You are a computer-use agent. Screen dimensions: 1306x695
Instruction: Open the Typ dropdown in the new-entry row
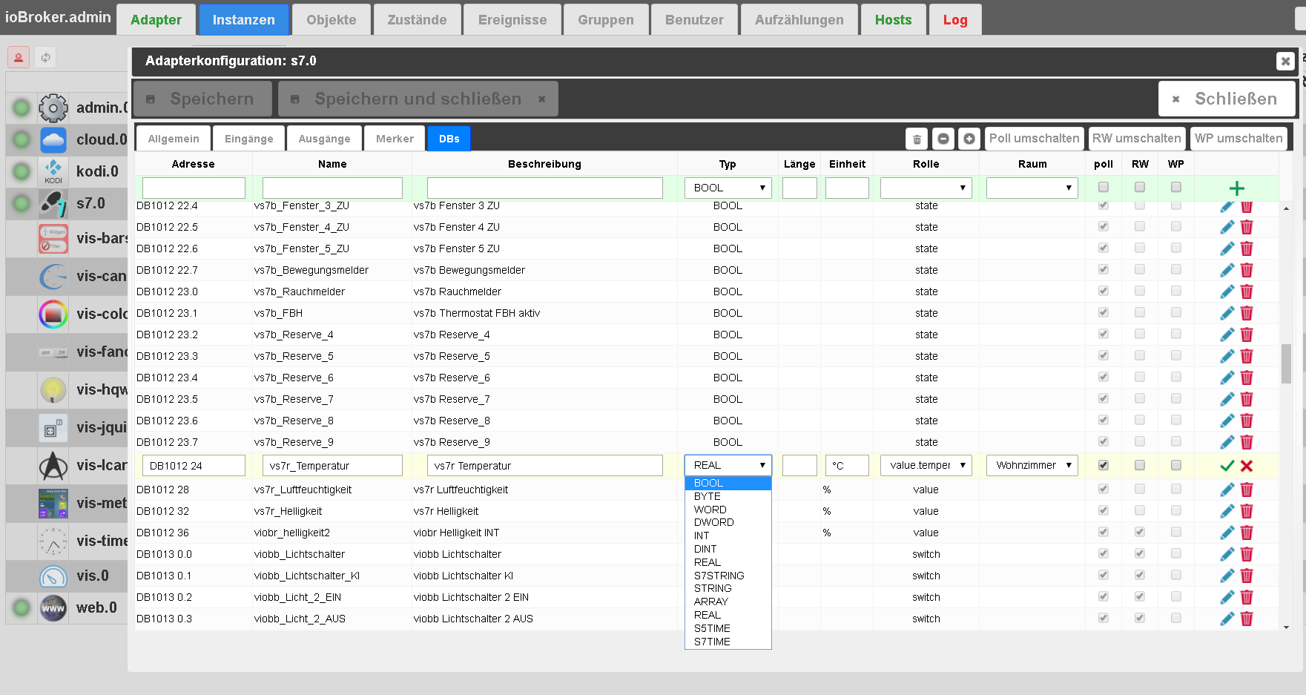tap(728, 188)
